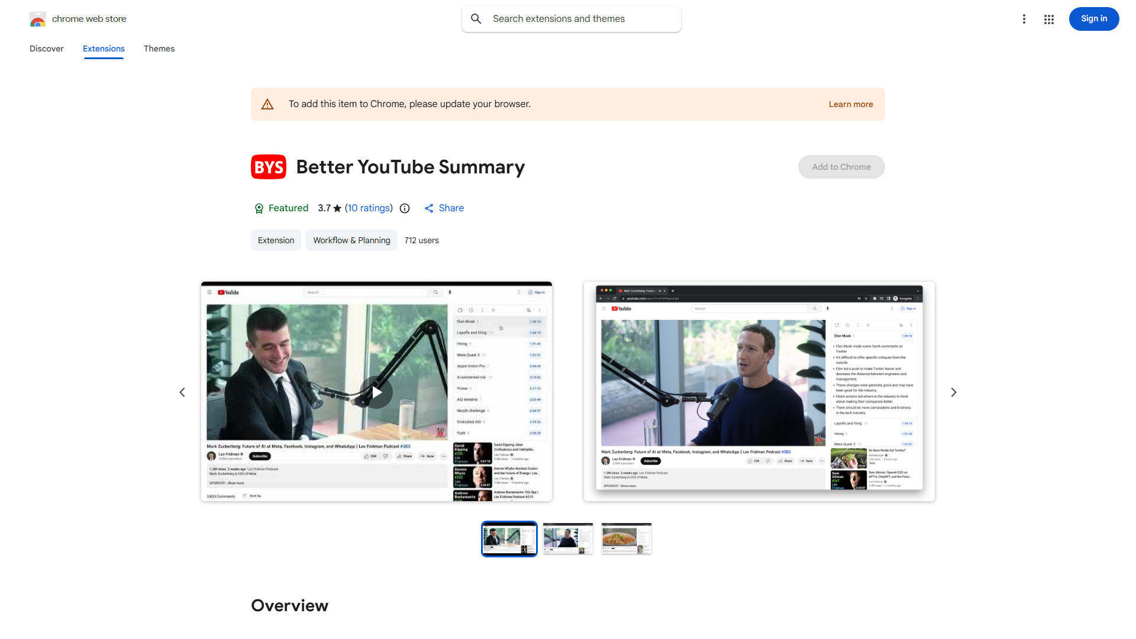Open the 10 ratings link
Screen dimensions: 1136x639
click(x=369, y=208)
